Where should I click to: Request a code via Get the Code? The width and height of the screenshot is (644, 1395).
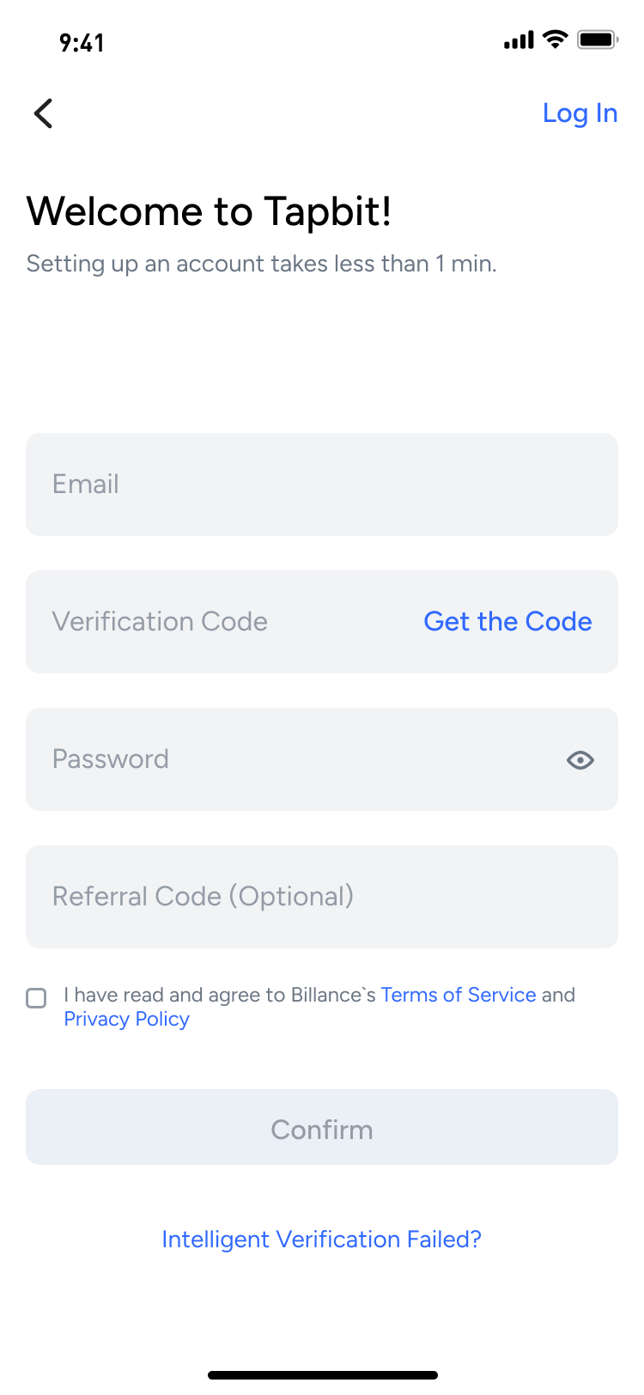(x=507, y=621)
